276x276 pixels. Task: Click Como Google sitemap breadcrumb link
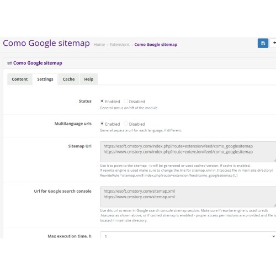click(156, 45)
